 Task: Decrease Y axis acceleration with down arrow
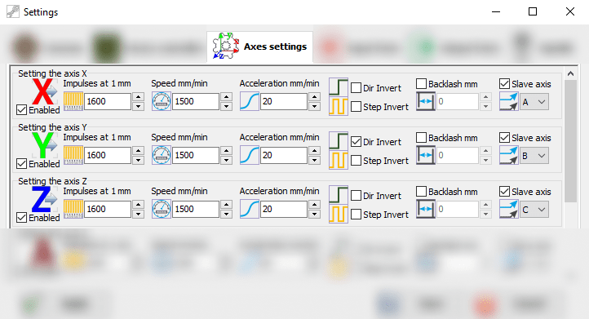[314, 160]
